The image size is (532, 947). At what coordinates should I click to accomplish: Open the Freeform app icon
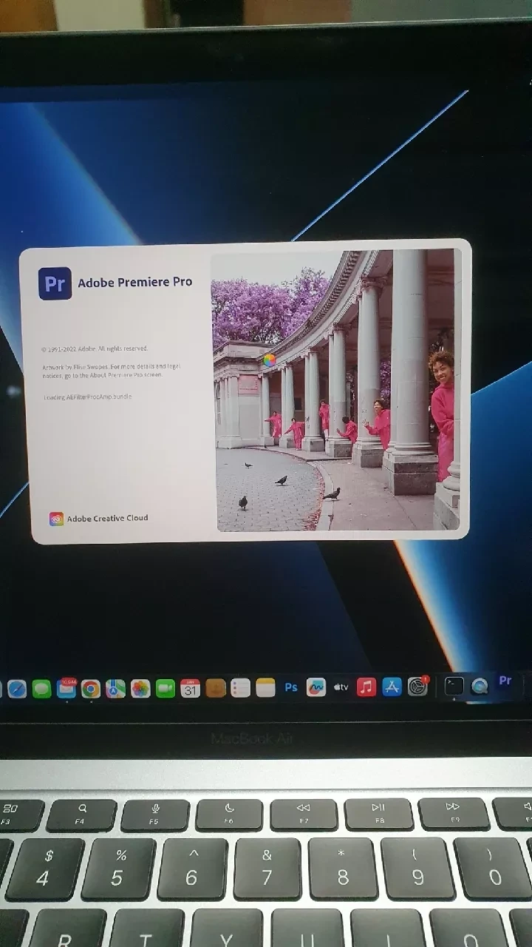tap(316, 687)
